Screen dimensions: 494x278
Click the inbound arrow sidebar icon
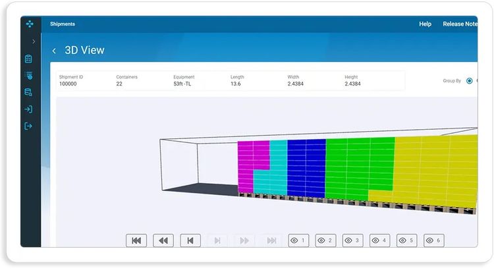coord(28,109)
